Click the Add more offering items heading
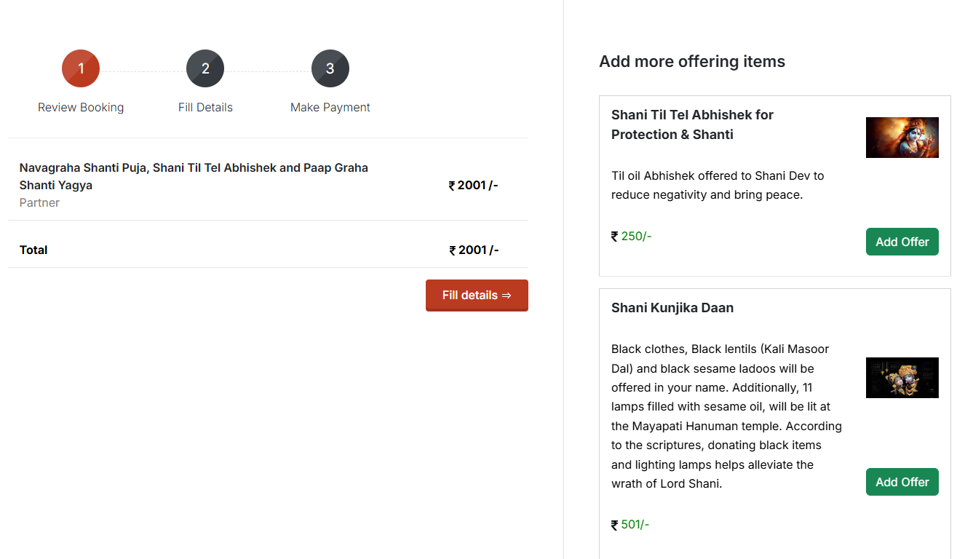 692,61
